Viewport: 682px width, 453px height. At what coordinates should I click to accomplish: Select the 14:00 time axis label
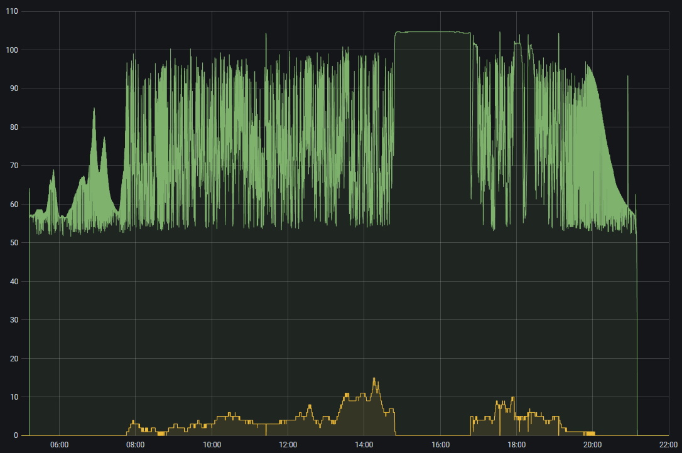[364, 445]
